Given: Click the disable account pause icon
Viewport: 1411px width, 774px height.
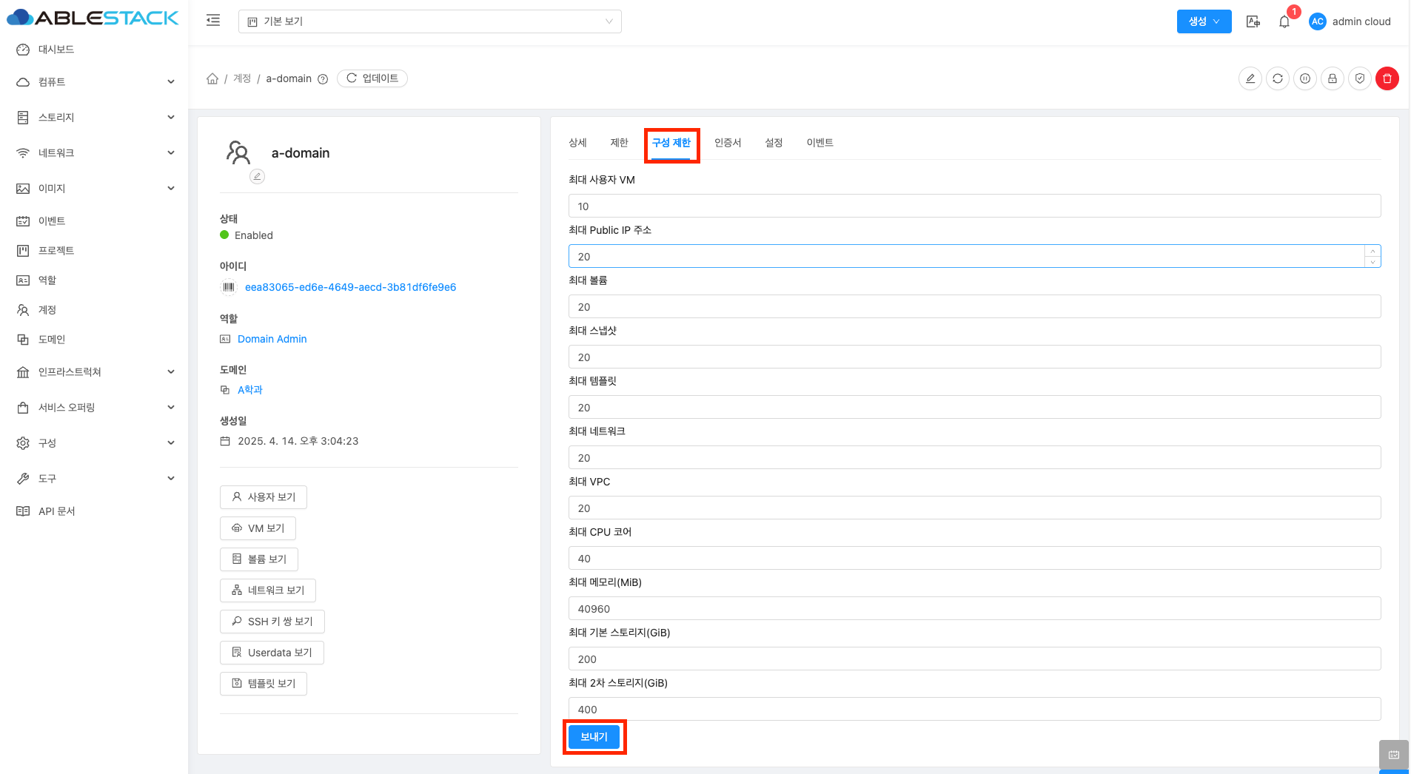Looking at the screenshot, I should click(x=1305, y=78).
